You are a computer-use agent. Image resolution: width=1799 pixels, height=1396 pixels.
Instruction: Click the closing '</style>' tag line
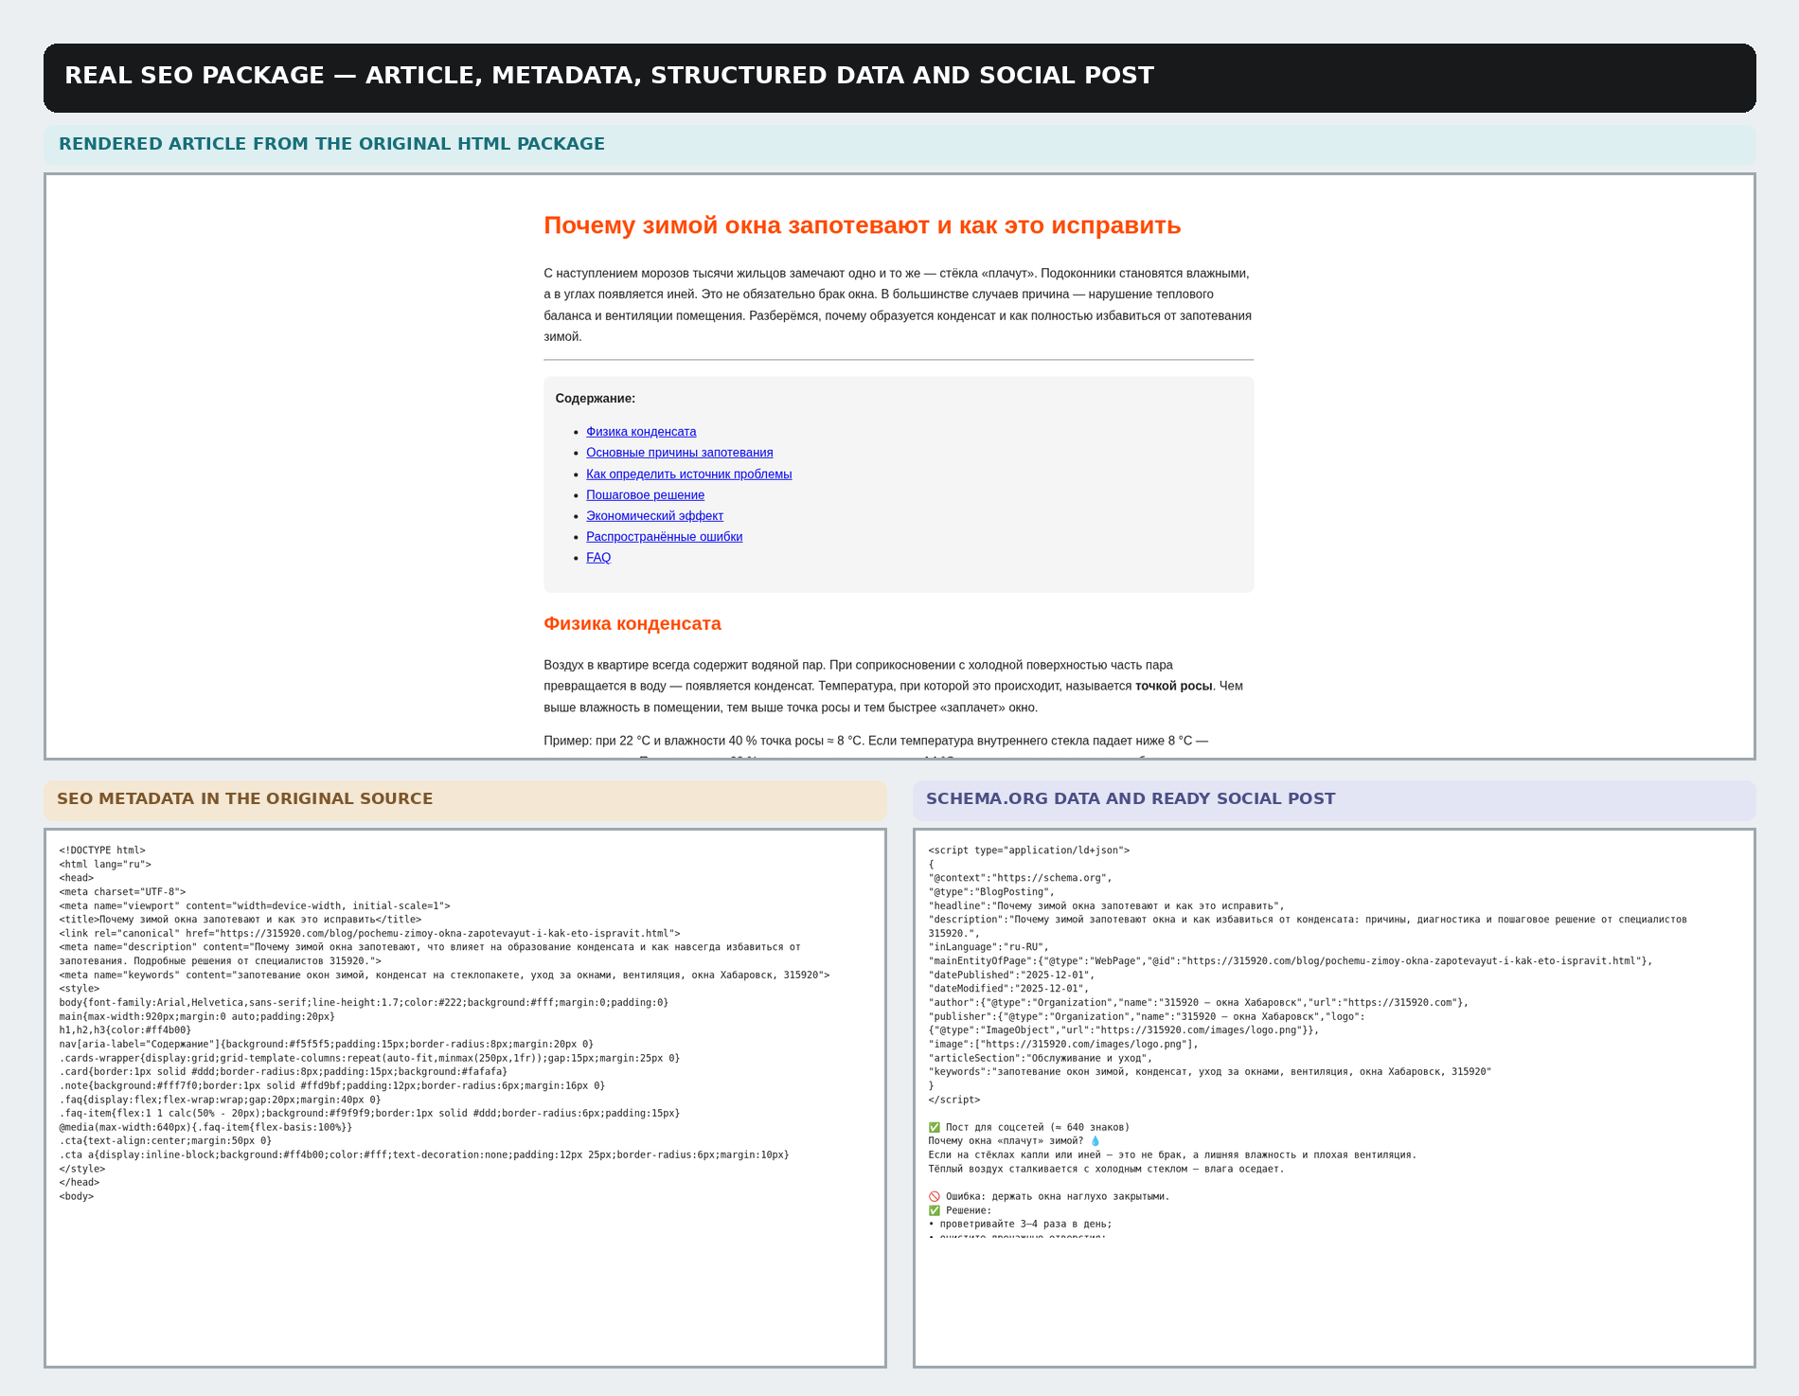[x=82, y=1169]
